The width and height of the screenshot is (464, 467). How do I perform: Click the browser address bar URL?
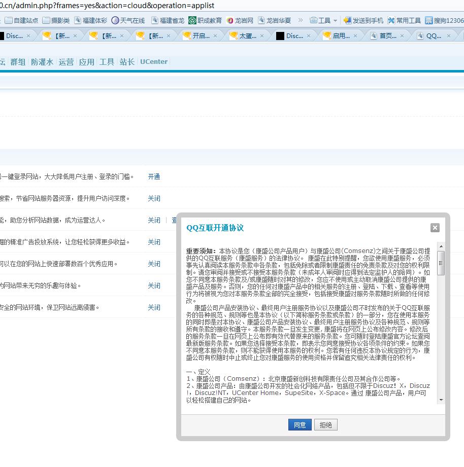pos(107,6)
